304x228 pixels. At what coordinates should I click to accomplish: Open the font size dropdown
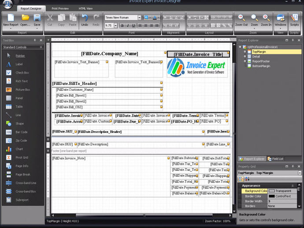[x=116, y=26]
